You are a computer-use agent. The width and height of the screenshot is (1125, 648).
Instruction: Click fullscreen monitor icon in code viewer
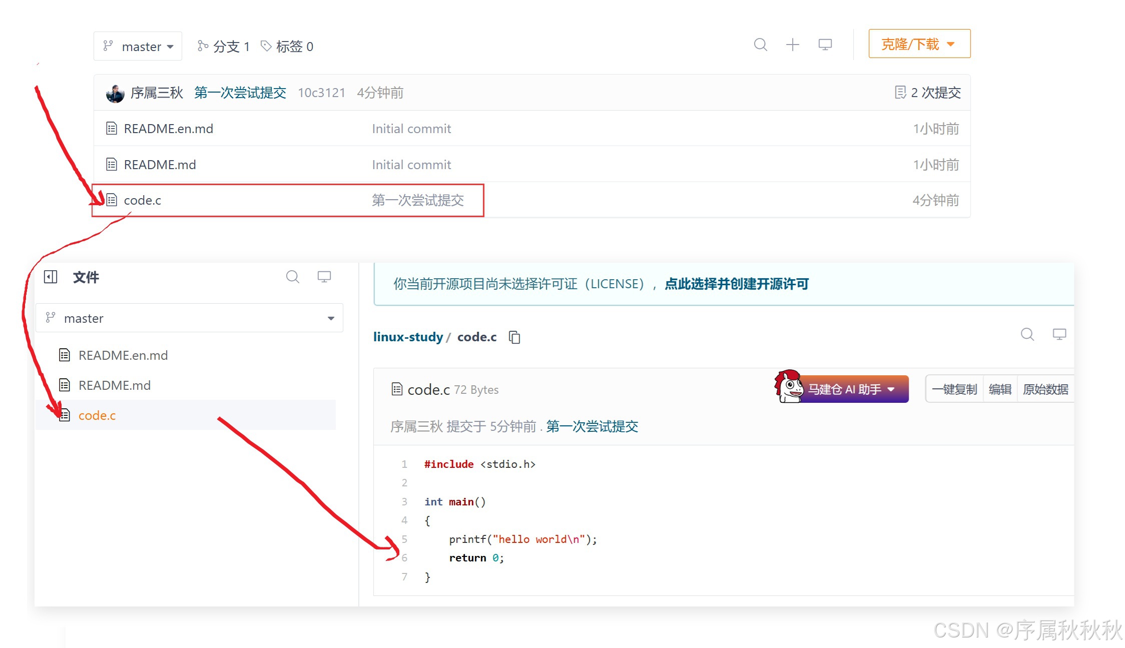[1059, 334]
